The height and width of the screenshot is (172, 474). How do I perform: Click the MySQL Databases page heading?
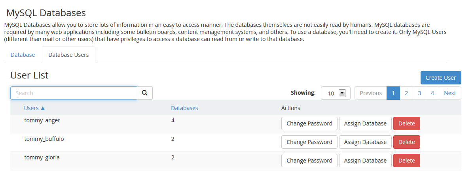pyautogui.click(x=46, y=13)
